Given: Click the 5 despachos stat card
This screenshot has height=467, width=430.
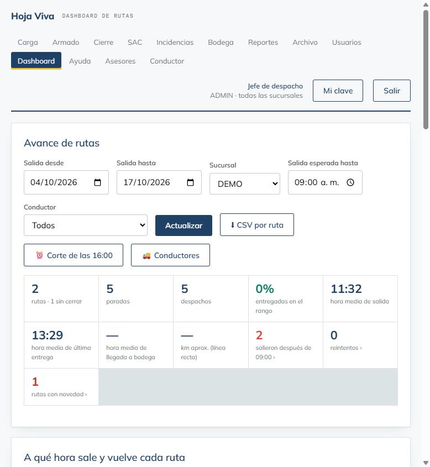Looking at the screenshot, I should coord(211,298).
